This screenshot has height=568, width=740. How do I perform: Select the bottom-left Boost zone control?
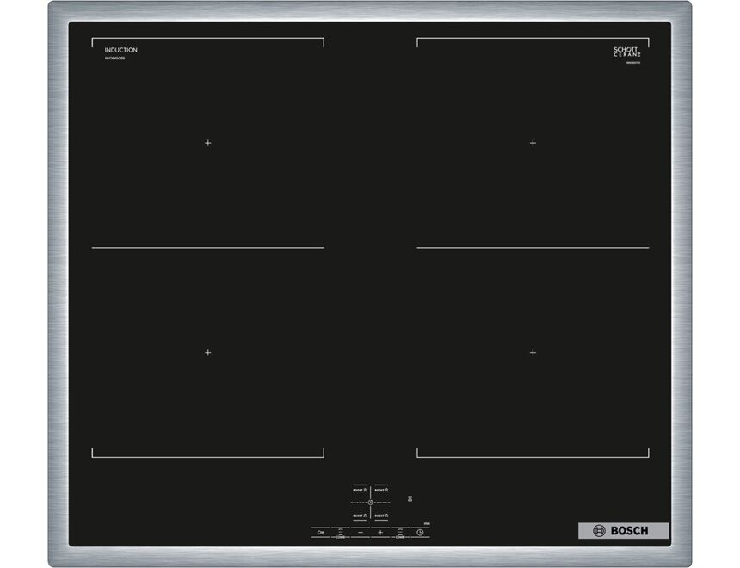359,515
